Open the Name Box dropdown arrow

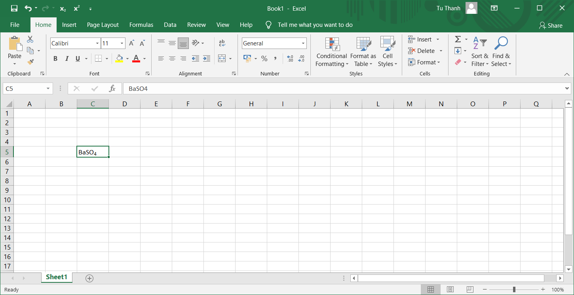48,88
